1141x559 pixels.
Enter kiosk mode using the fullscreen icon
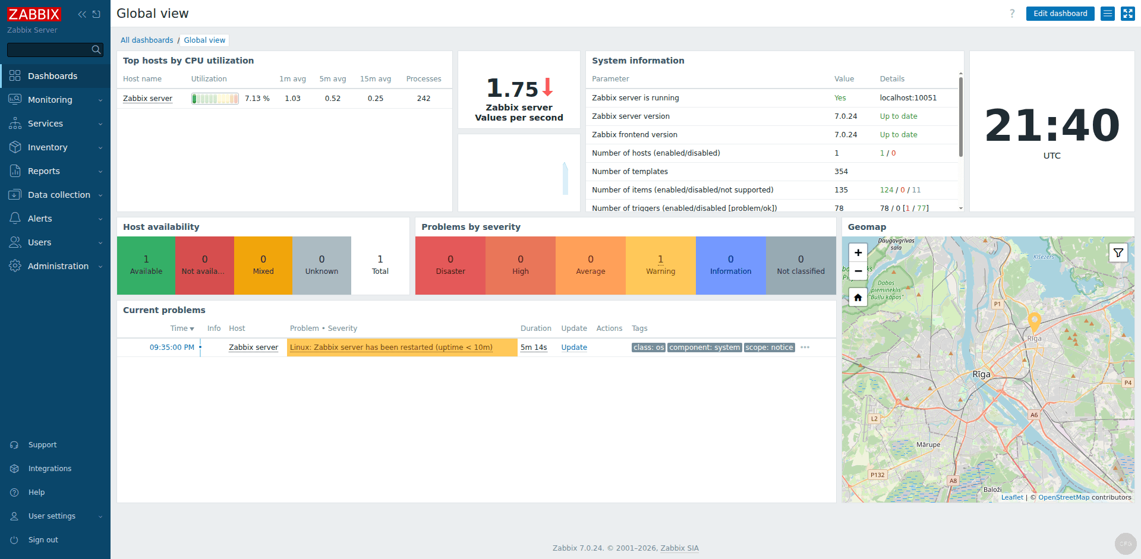coord(1127,13)
